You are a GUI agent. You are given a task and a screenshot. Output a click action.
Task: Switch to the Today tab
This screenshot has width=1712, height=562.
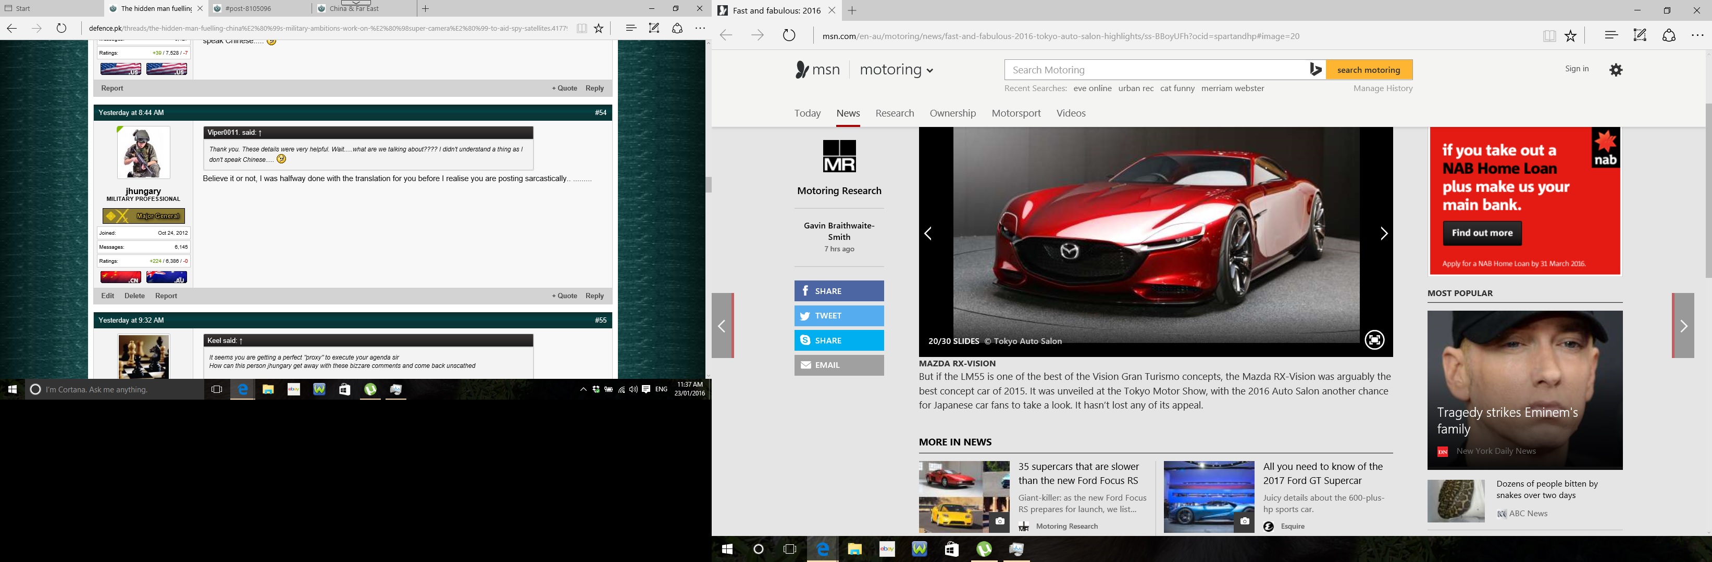tap(808, 113)
